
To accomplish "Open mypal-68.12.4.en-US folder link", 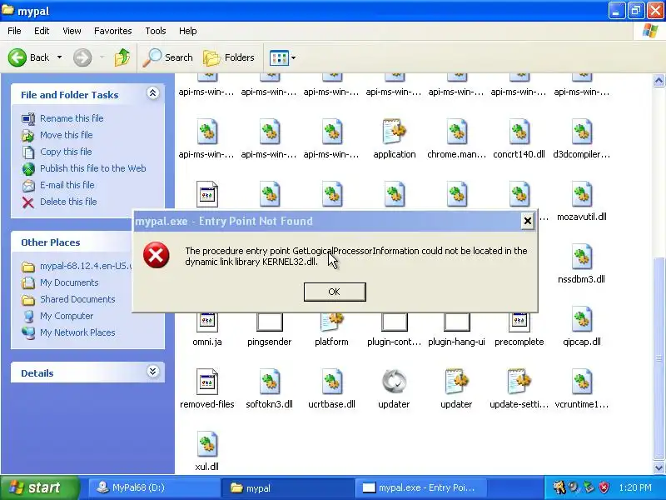I will pos(87,266).
